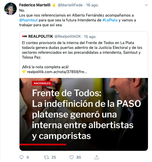This screenshot has height=162, width=152.
Task: Open the share tweet icon
Action: coord(97,157)
